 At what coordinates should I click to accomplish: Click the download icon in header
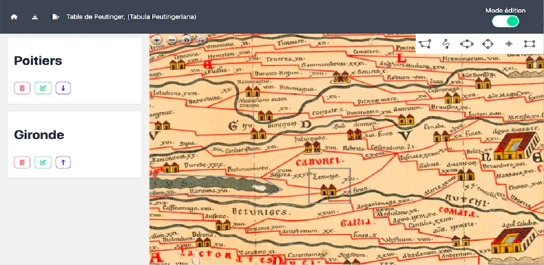coord(35,17)
